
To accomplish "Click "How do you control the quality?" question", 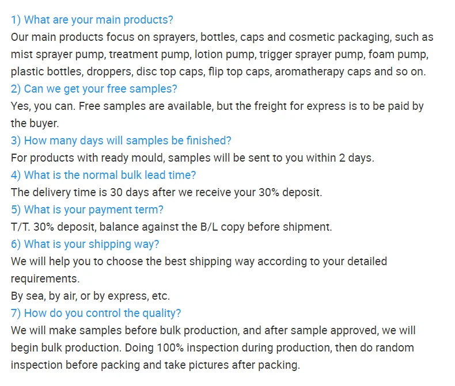I will [x=96, y=314].
